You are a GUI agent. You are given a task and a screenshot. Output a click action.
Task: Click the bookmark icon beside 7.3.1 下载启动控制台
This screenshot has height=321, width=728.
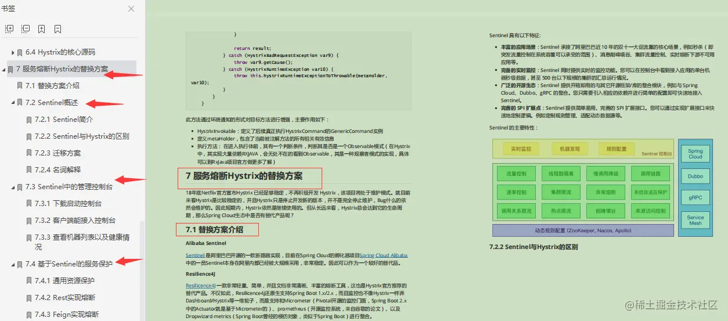pos(29,204)
